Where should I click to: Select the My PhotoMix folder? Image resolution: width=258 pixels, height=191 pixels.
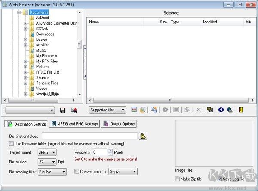[x=46, y=56]
